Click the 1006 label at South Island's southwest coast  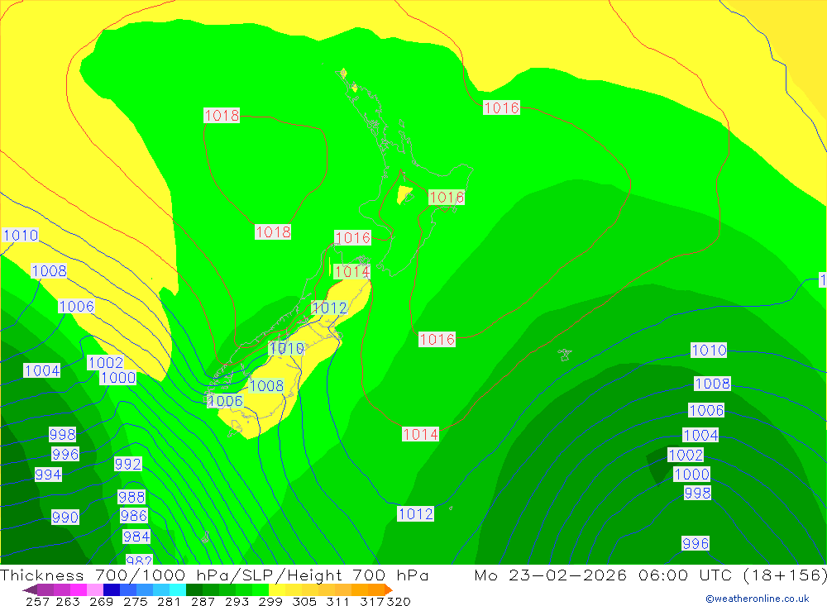225,401
